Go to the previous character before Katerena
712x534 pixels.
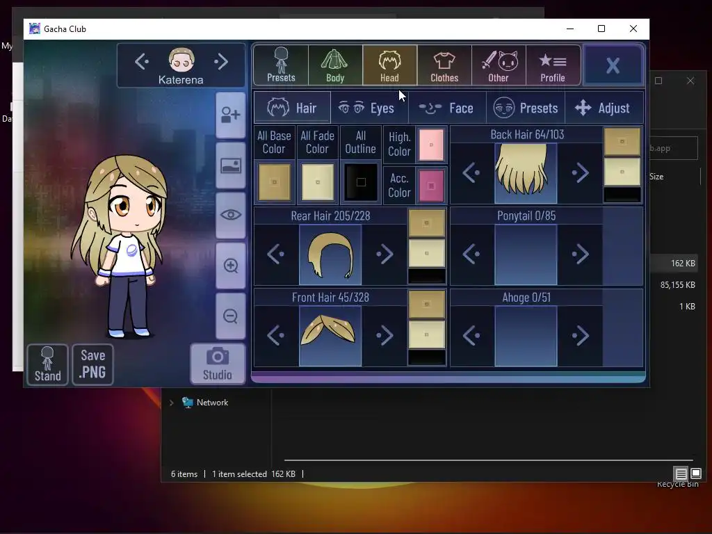click(142, 61)
